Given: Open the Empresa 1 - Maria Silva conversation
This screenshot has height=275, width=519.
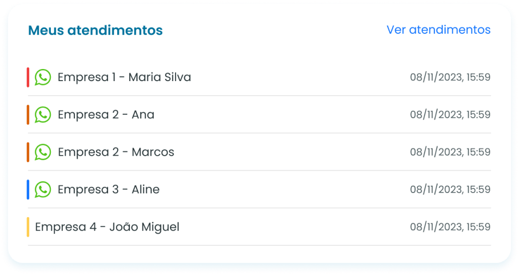Looking at the screenshot, I should [124, 78].
